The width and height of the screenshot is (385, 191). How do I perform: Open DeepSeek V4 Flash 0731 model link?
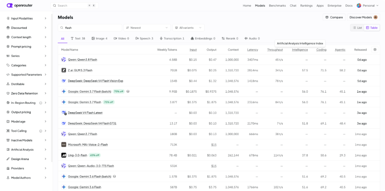tap(92, 124)
